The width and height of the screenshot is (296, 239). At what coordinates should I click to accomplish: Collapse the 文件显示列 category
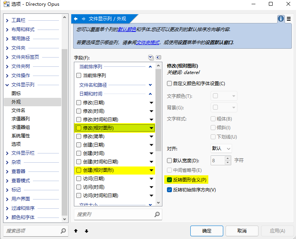(x=7, y=85)
